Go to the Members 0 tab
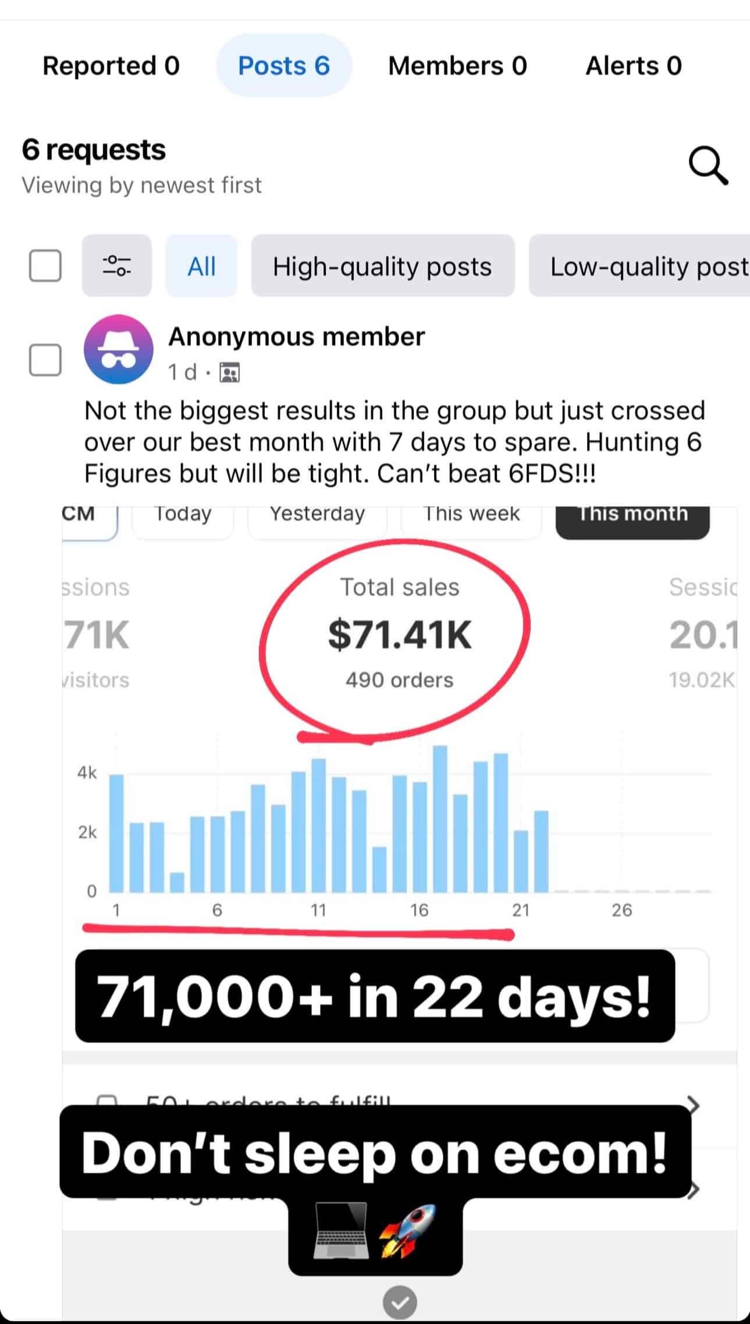Viewport: 750px width, 1324px height. tap(457, 66)
